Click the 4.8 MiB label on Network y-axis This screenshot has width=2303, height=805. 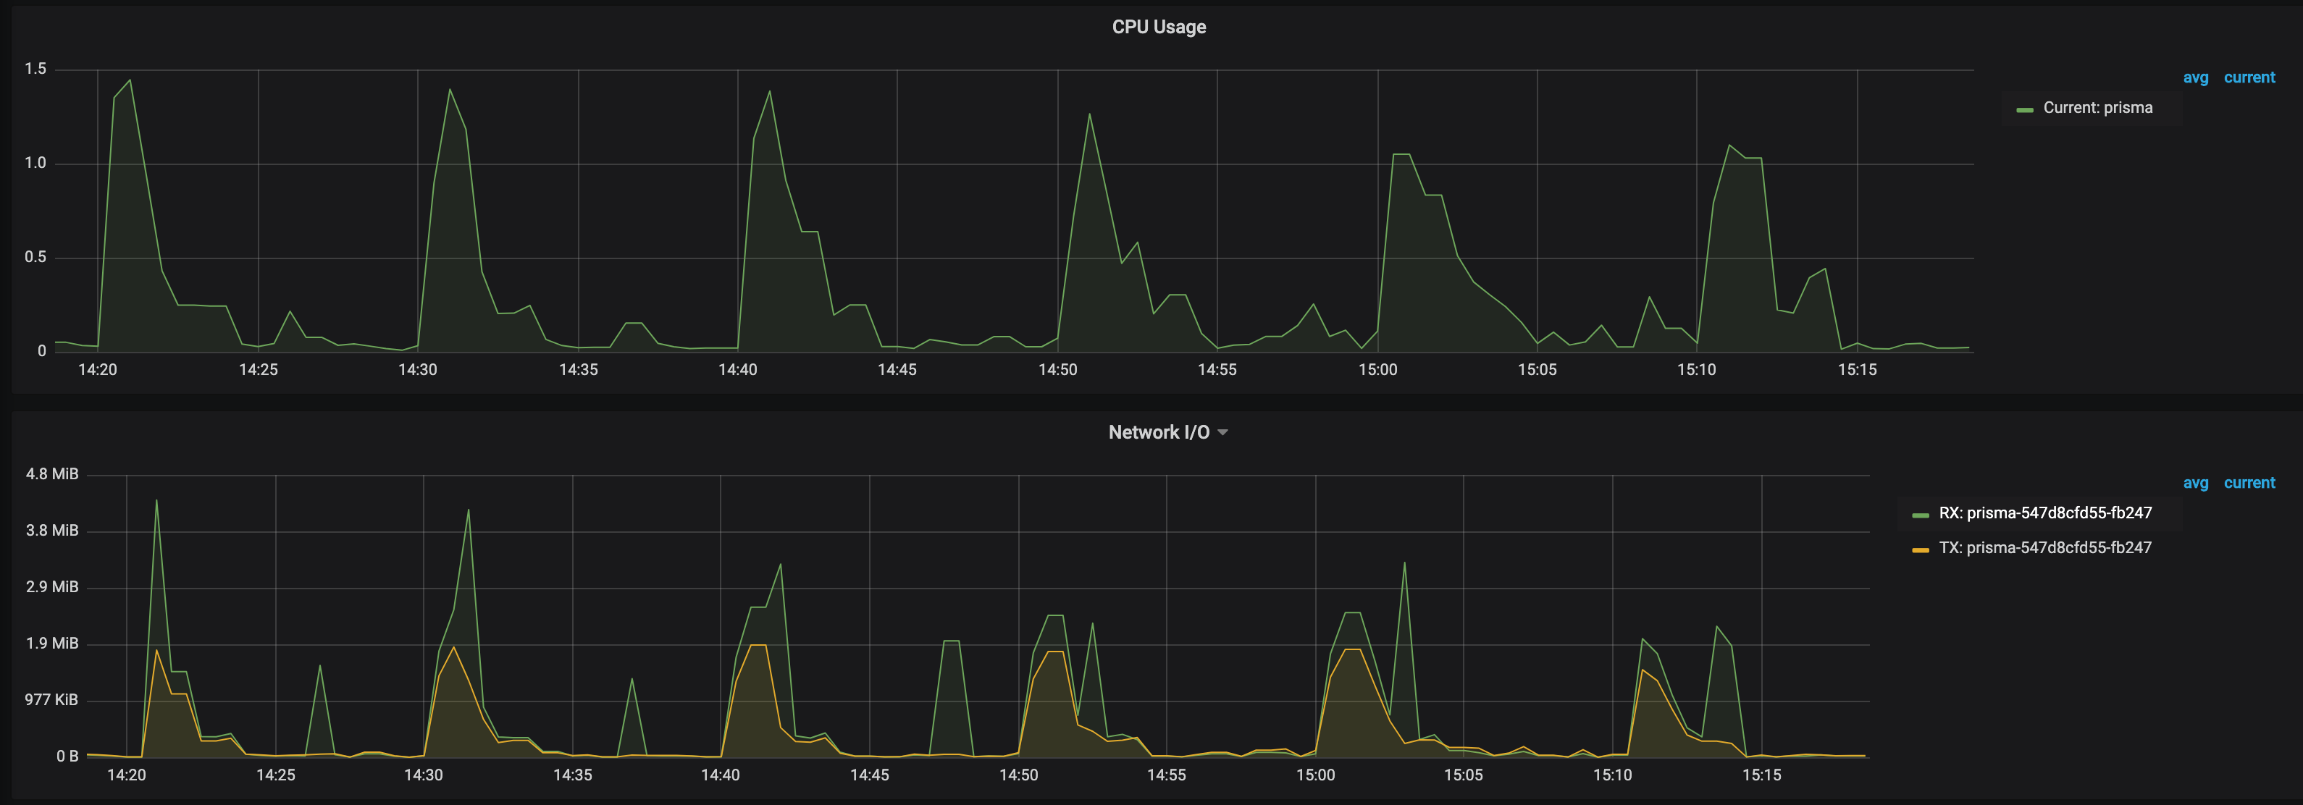[x=52, y=474]
